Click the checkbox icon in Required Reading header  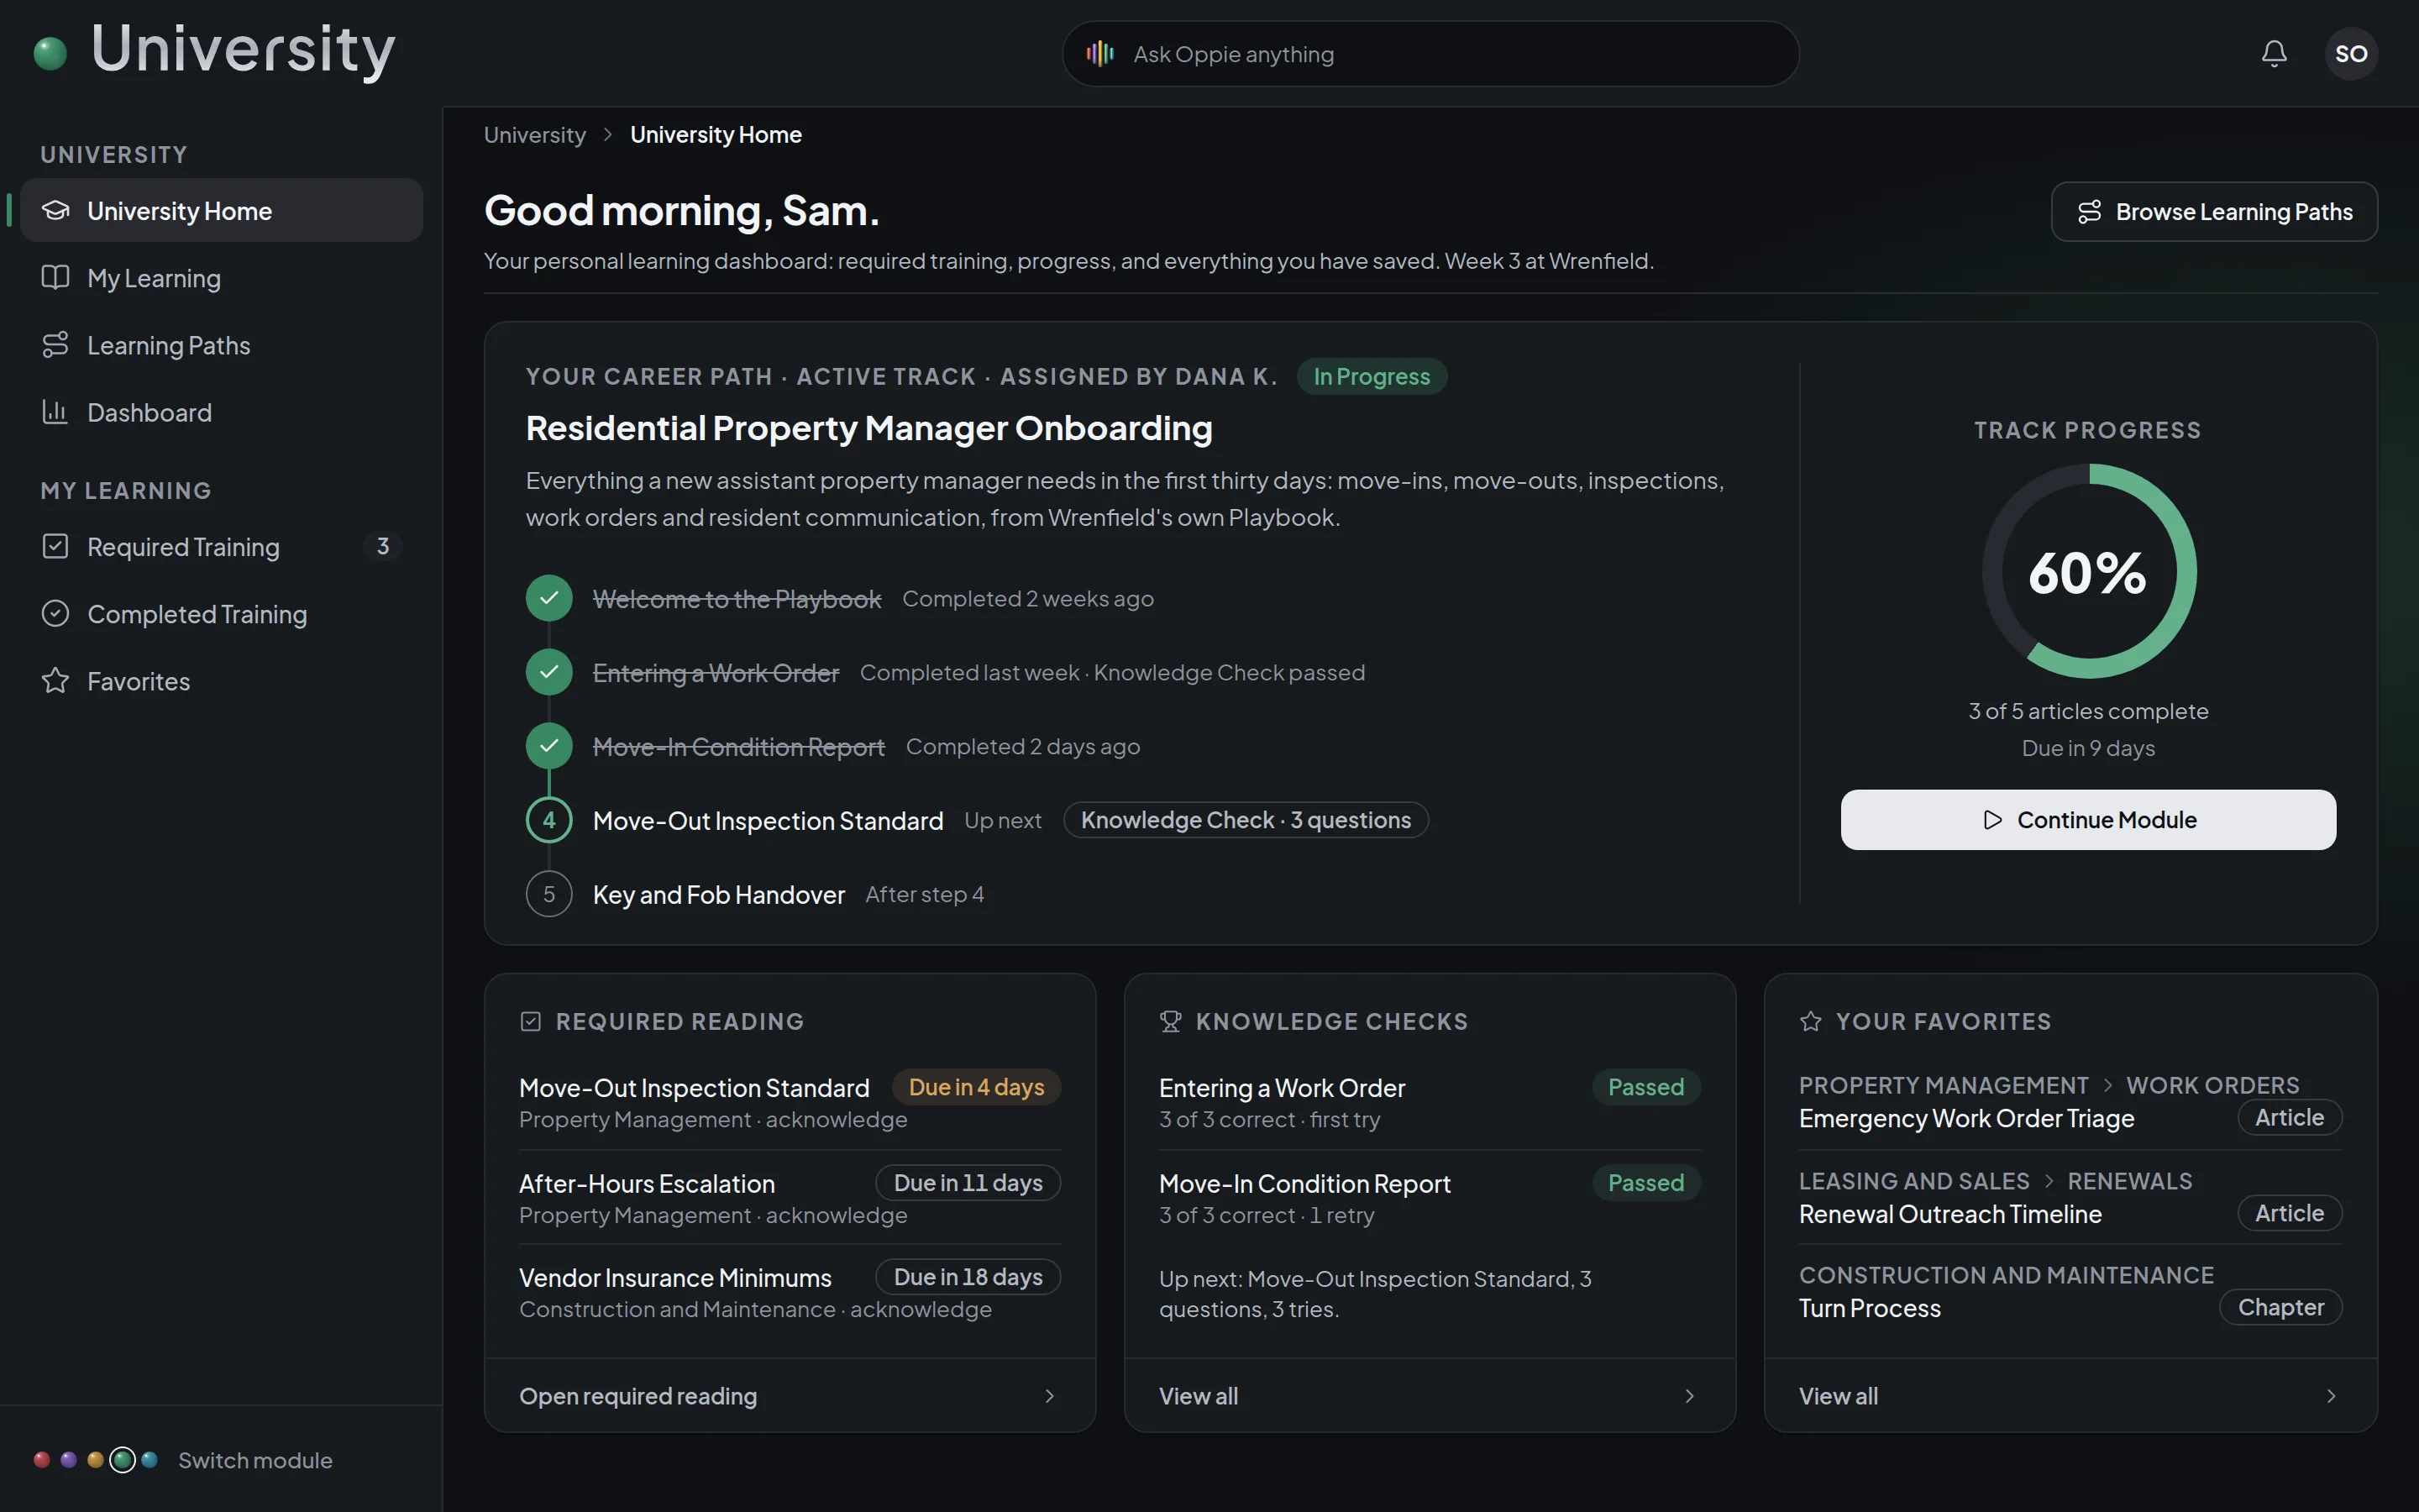[531, 1021]
